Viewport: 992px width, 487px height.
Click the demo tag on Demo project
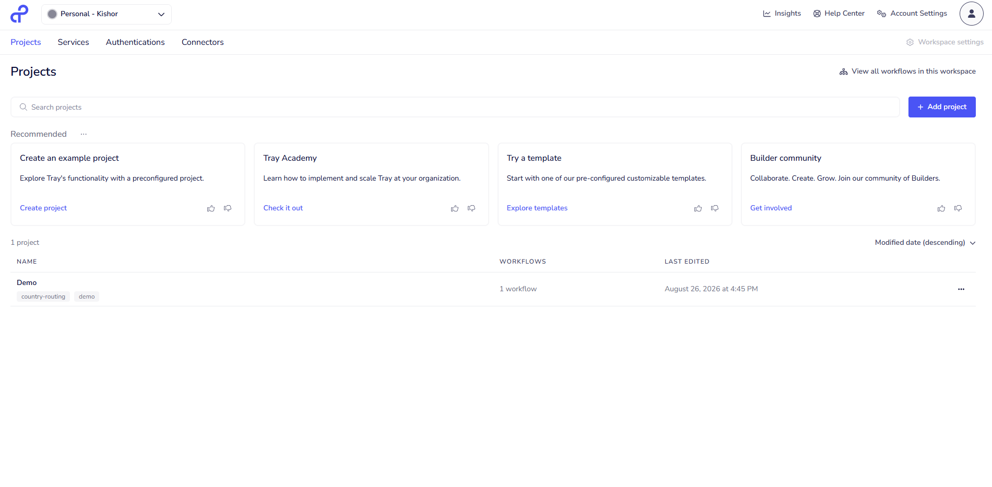tap(87, 296)
